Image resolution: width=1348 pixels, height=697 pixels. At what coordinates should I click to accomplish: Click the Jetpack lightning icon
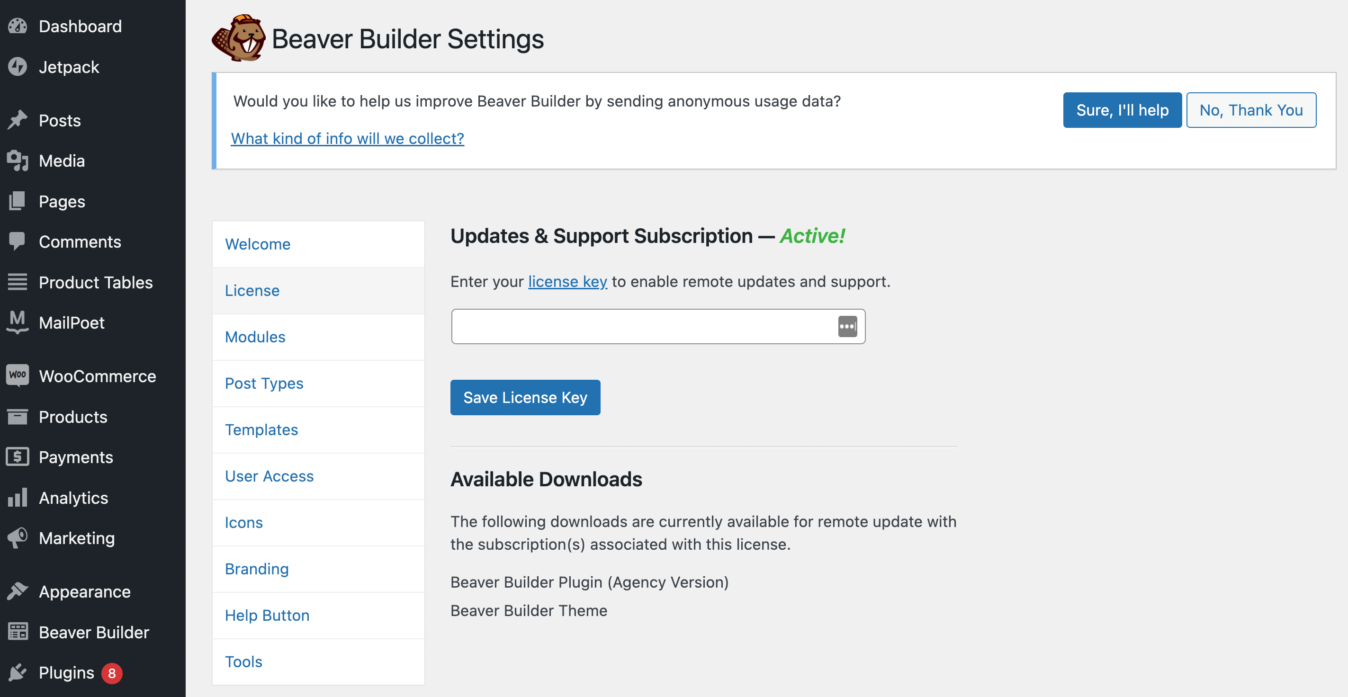click(x=18, y=67)
